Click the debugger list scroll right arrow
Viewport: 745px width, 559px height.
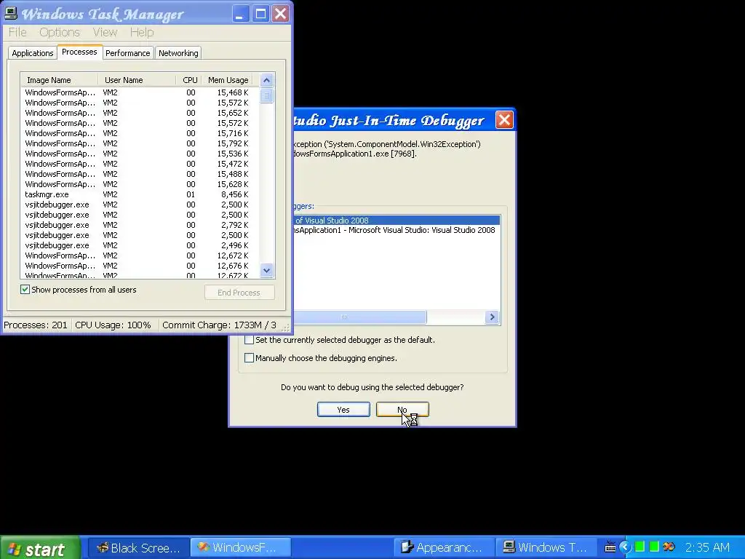pyautogui.click(x=493, y=317)
